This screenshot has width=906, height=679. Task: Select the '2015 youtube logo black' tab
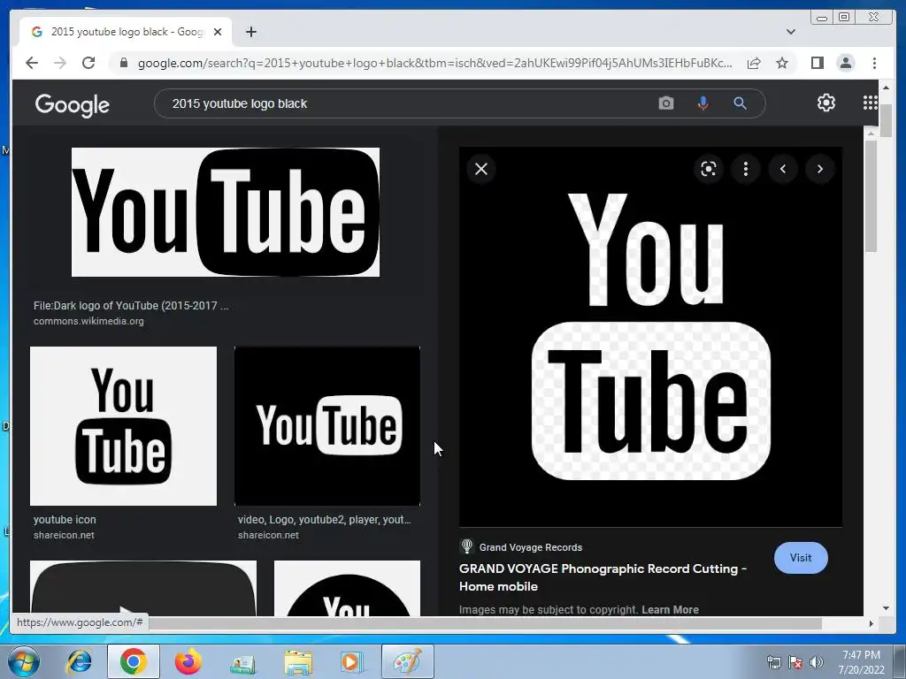point(126,32)
